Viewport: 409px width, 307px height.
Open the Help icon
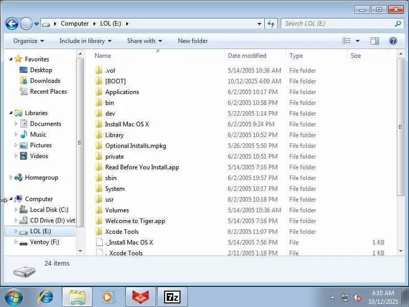(x=393, y=41)
